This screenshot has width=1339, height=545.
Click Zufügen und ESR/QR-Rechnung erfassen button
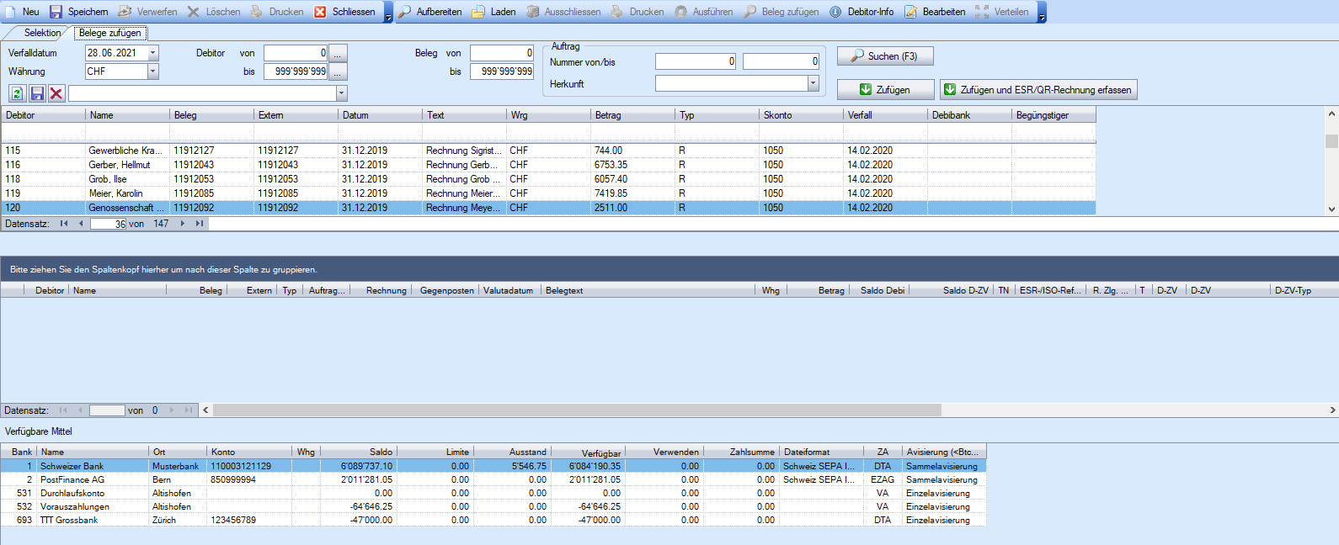1038,90
